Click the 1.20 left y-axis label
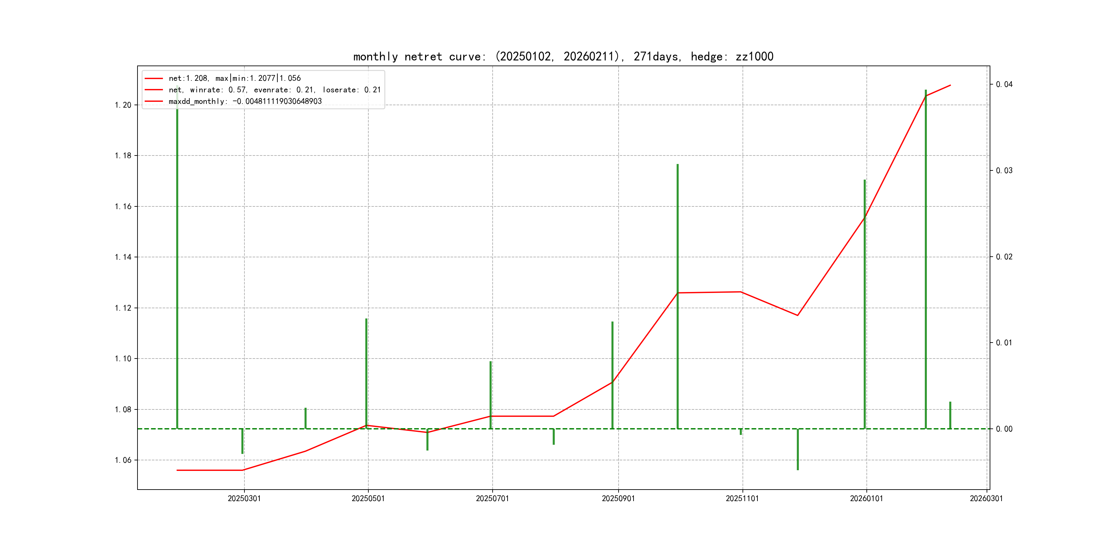This screenshot has width=1100, height=550. 123,105
